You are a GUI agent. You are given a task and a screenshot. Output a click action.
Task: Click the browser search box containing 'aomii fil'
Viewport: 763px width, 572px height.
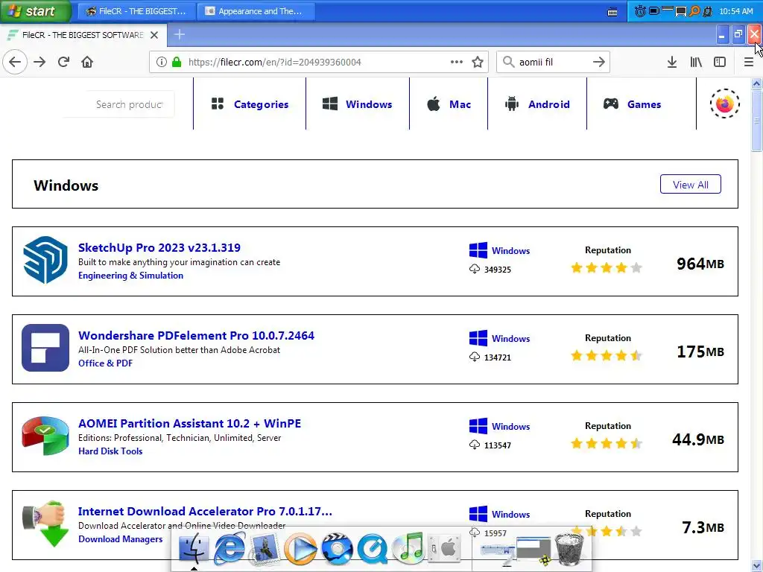pyautogui.click(x=554, y=63)
